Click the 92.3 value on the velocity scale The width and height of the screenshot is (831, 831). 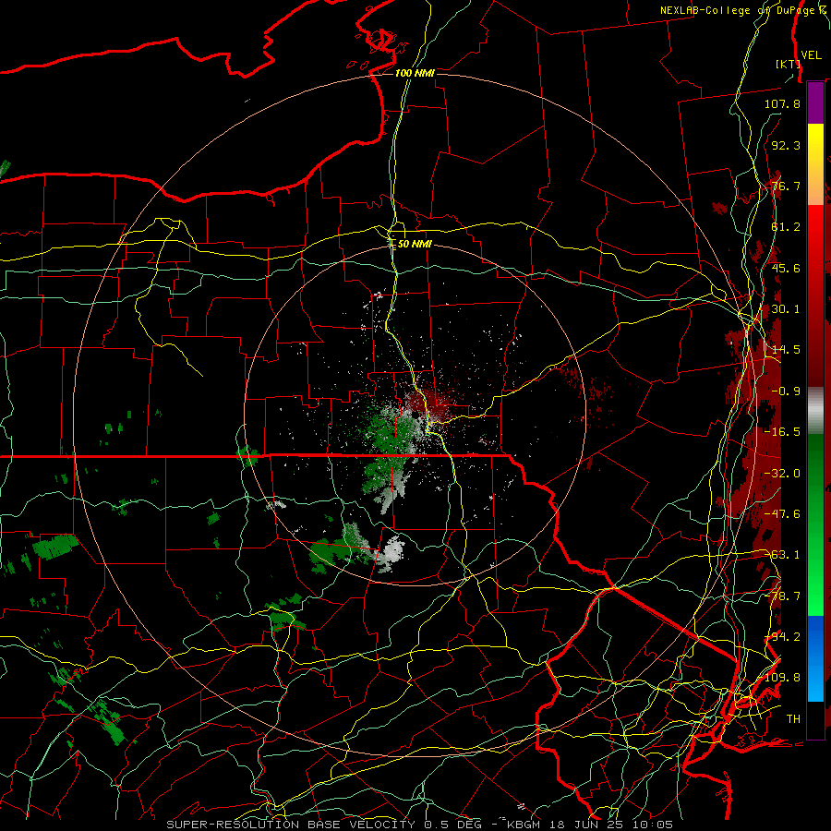tap(786, 145)
